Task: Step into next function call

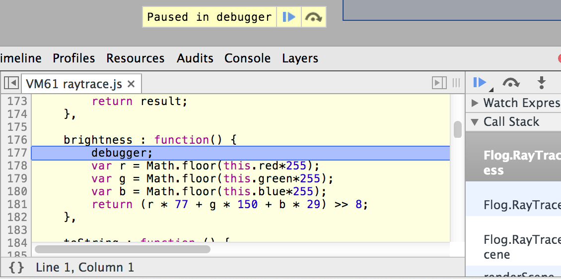Action: coord(542,83)
